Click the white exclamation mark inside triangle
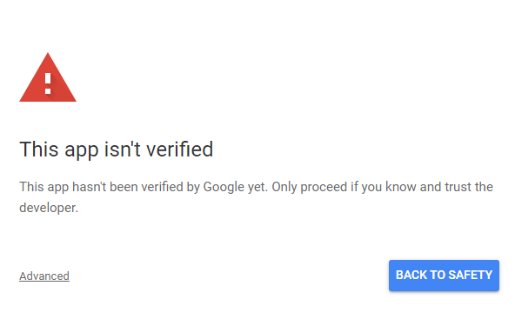This screenshot has height=319, width=515. (x=48, y=83)
